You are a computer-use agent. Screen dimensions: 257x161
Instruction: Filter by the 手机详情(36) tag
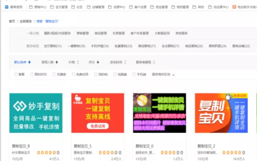[100, 46]
